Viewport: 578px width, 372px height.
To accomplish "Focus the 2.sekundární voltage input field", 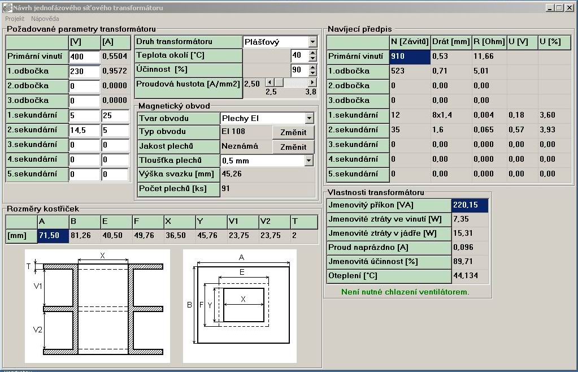I will tap(84, 130).
